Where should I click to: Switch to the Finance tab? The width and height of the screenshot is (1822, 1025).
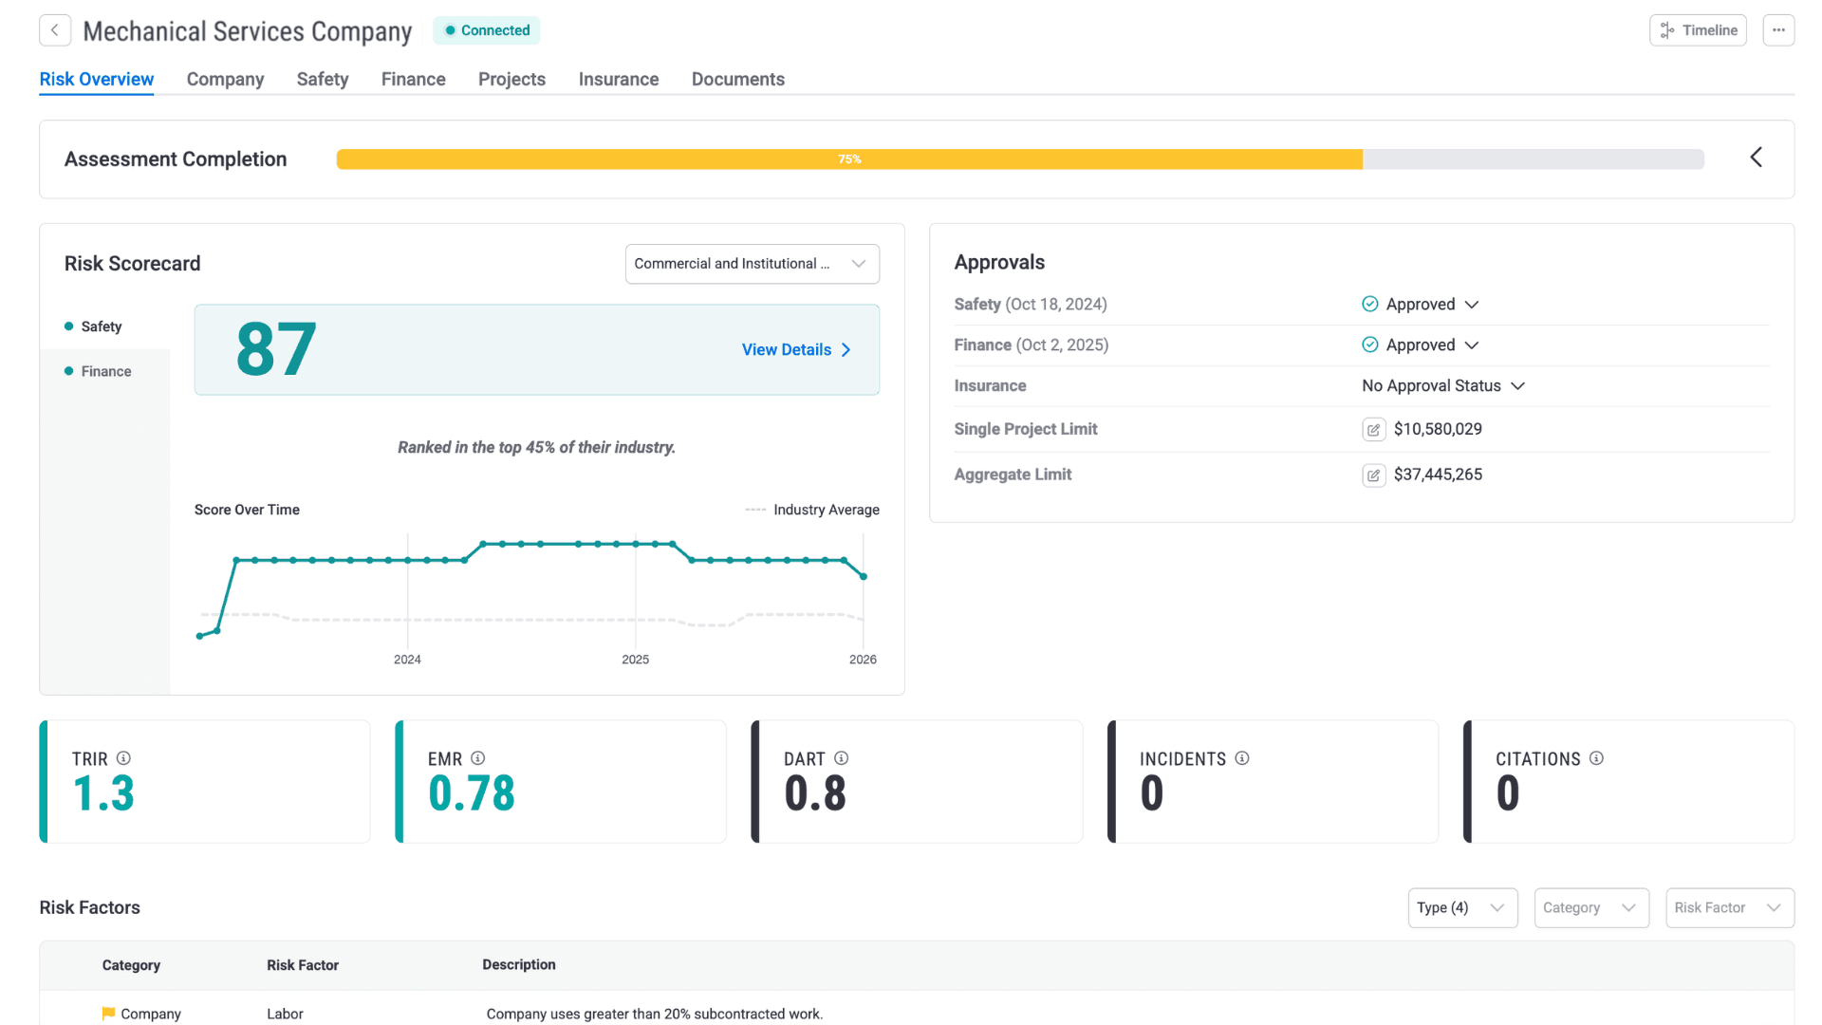click(x=413, y=80)
